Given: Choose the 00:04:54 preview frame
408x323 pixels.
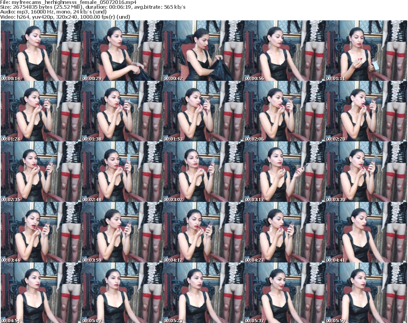Looking at the screenshot, I should pyautogui.click(x=41, y=293).
